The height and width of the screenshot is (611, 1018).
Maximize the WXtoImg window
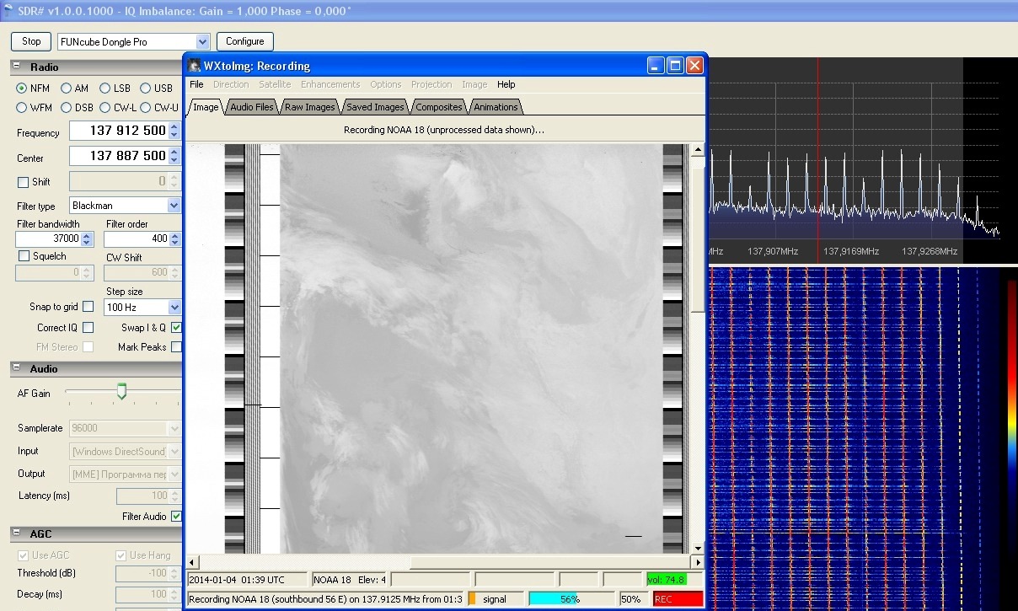coord(675,66)
